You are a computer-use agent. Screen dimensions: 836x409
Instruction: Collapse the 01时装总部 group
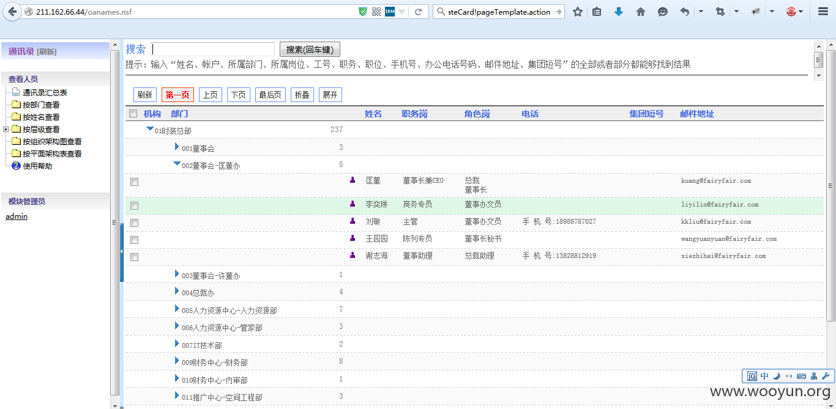pos(150,128)
